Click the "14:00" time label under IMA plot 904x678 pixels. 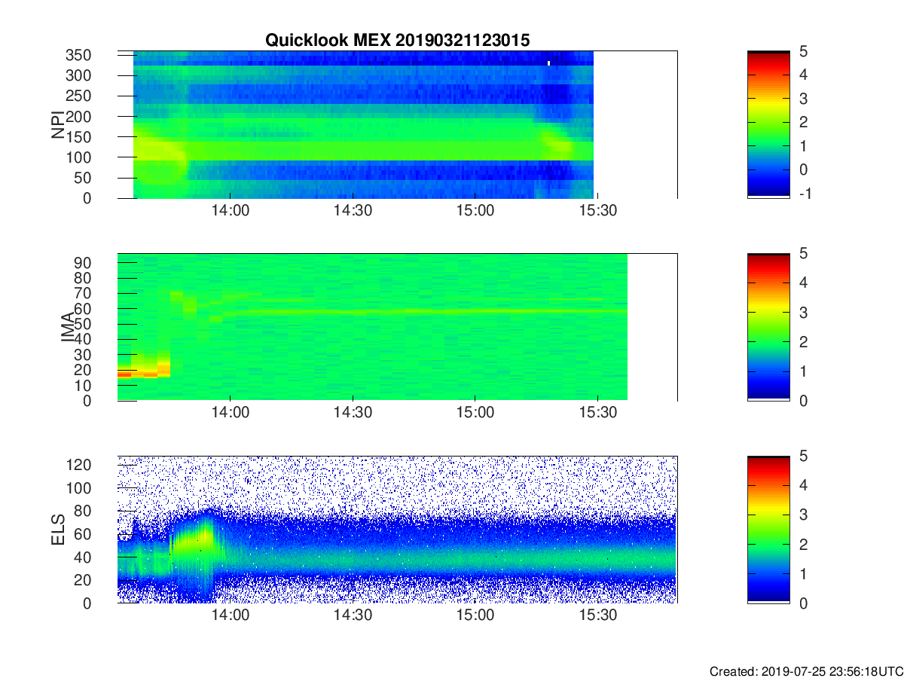[x=230, y=414]
